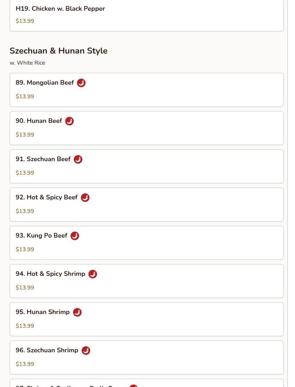Click spicy icon next to Hot & Spicy Beef
Viewport: 295px width, 387px height.
[x=85, y=198]
